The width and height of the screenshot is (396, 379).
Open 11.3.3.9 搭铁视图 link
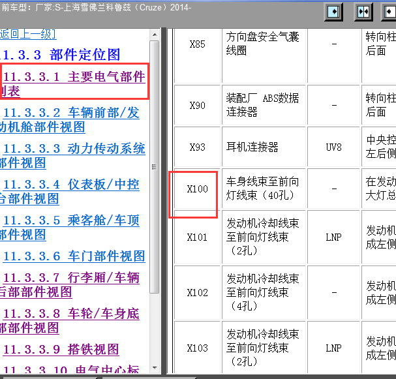(x=61, y=350)
